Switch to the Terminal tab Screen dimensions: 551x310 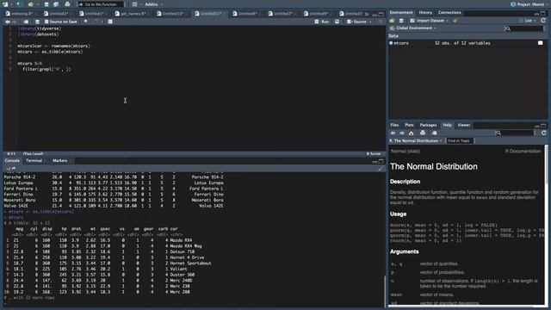34,161
